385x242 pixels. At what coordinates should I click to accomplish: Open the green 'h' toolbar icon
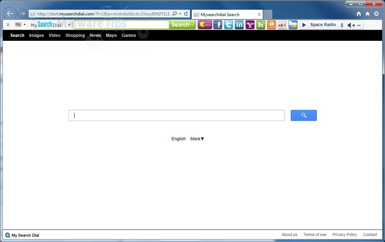click(261, 25)
